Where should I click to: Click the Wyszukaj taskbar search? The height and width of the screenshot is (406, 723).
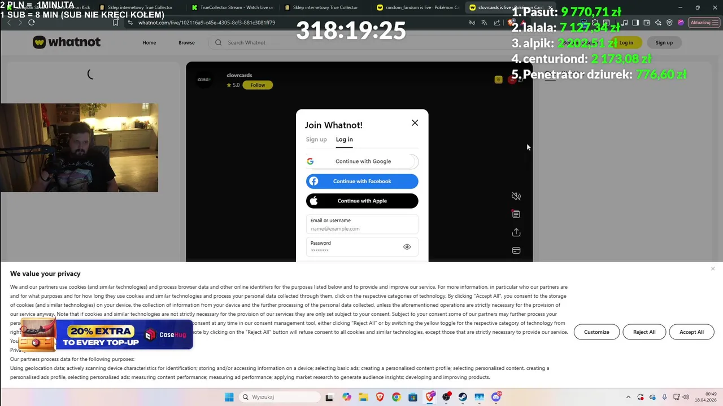click(x=278, y=397)
